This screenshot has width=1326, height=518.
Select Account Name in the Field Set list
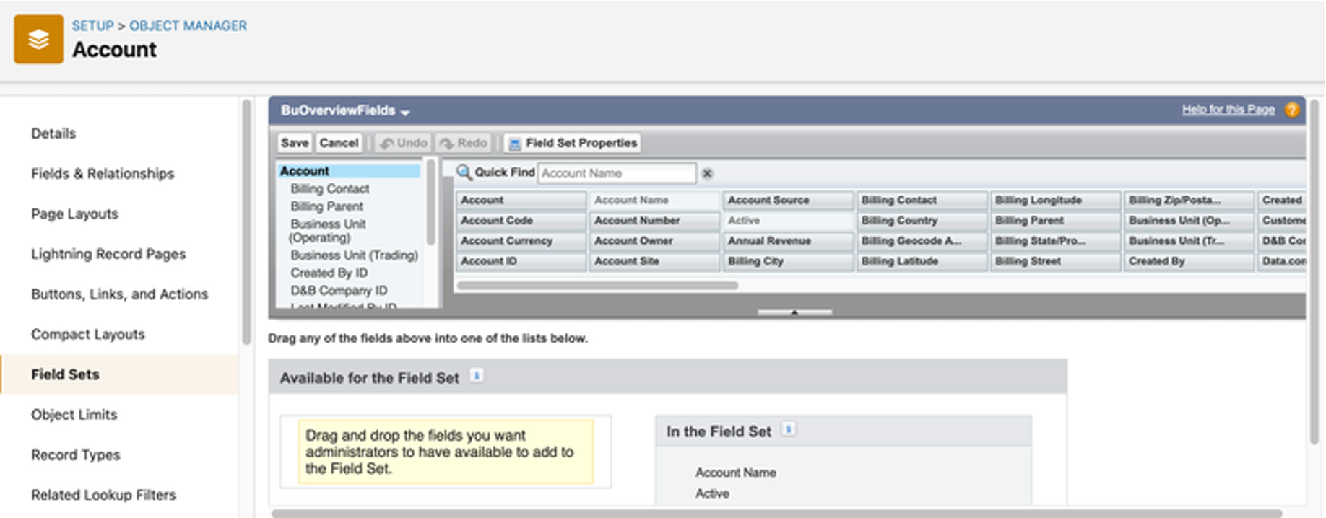(736, 473)
